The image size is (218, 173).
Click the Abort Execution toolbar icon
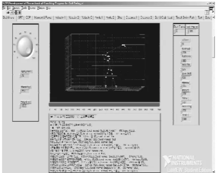16,12
